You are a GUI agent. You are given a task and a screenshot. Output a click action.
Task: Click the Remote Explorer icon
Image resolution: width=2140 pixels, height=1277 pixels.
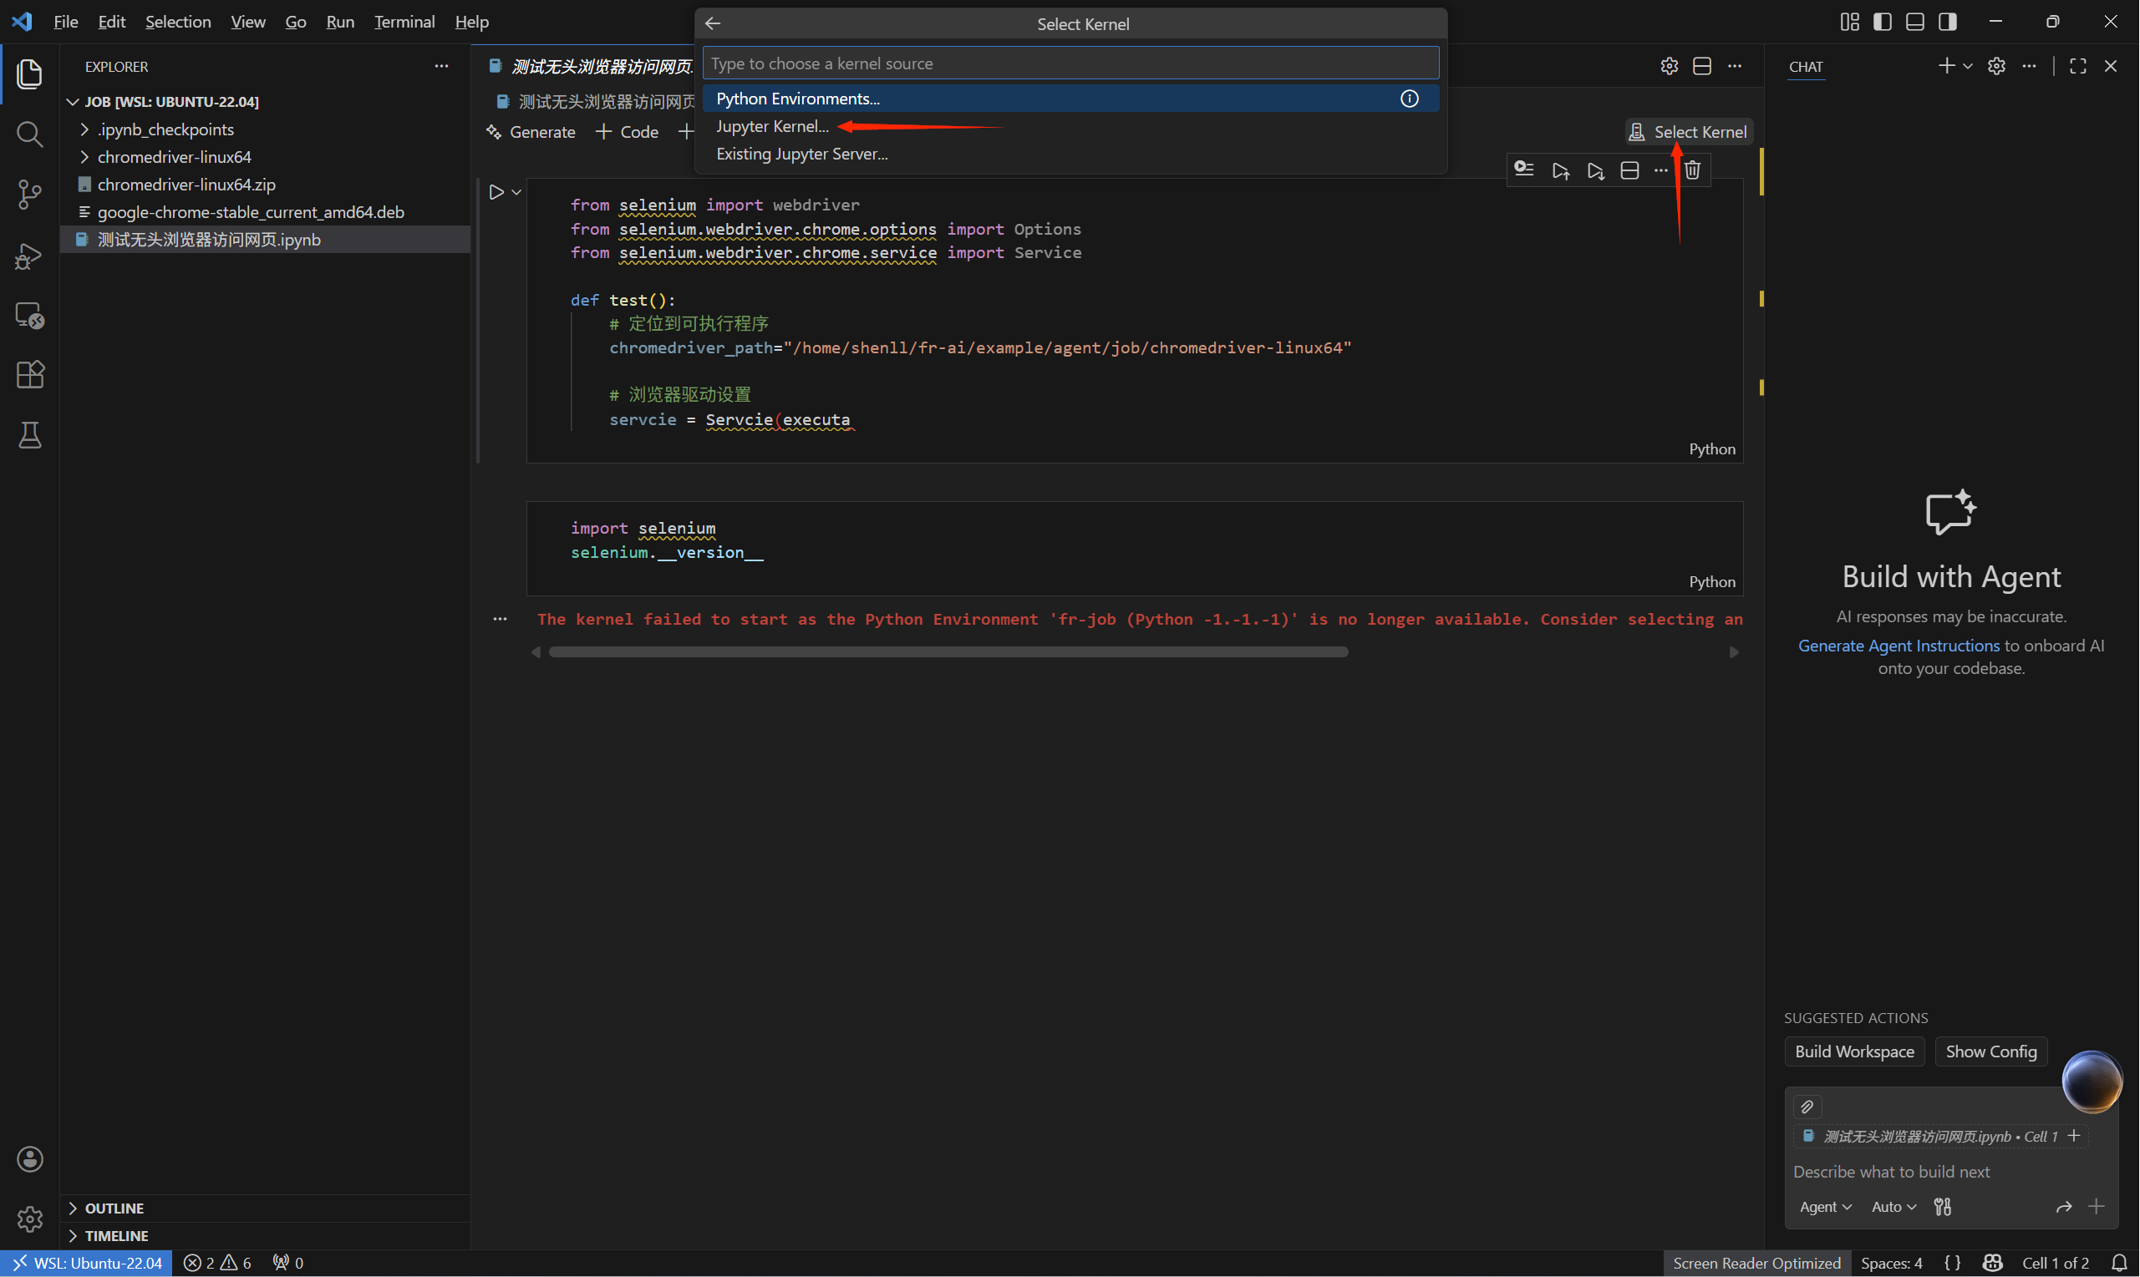click(29, 315)
